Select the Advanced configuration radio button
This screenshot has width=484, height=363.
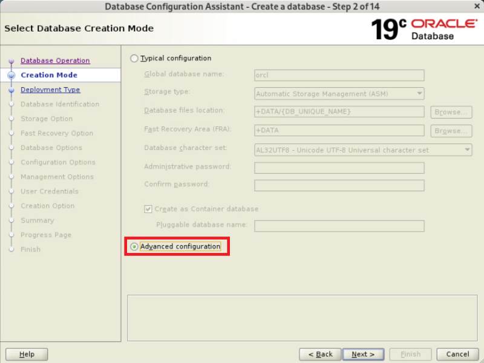pyautogui.click(x=134, y=247)
